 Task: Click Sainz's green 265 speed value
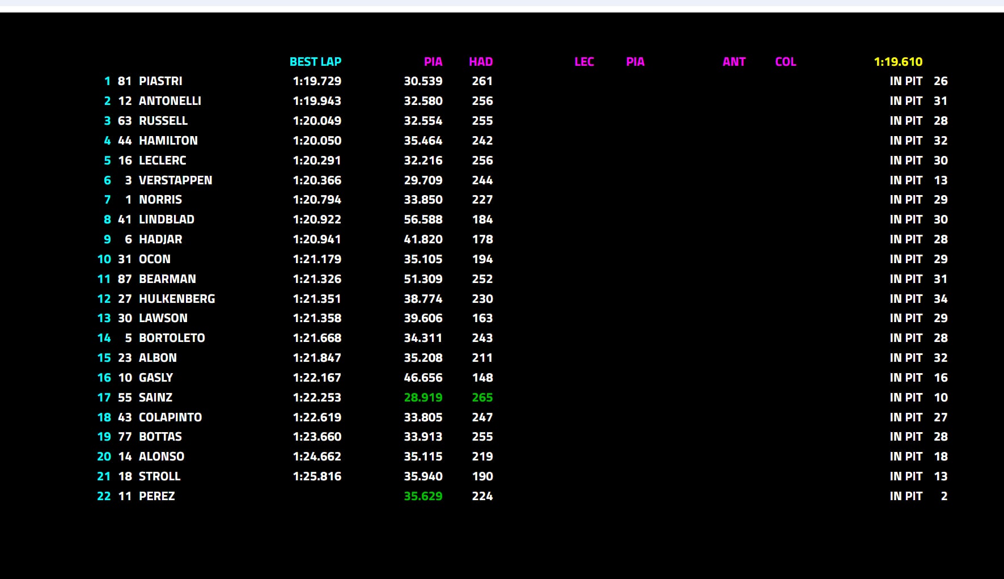482,398
